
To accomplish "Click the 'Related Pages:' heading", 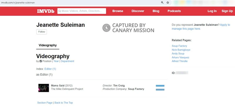I will [182, 40].
